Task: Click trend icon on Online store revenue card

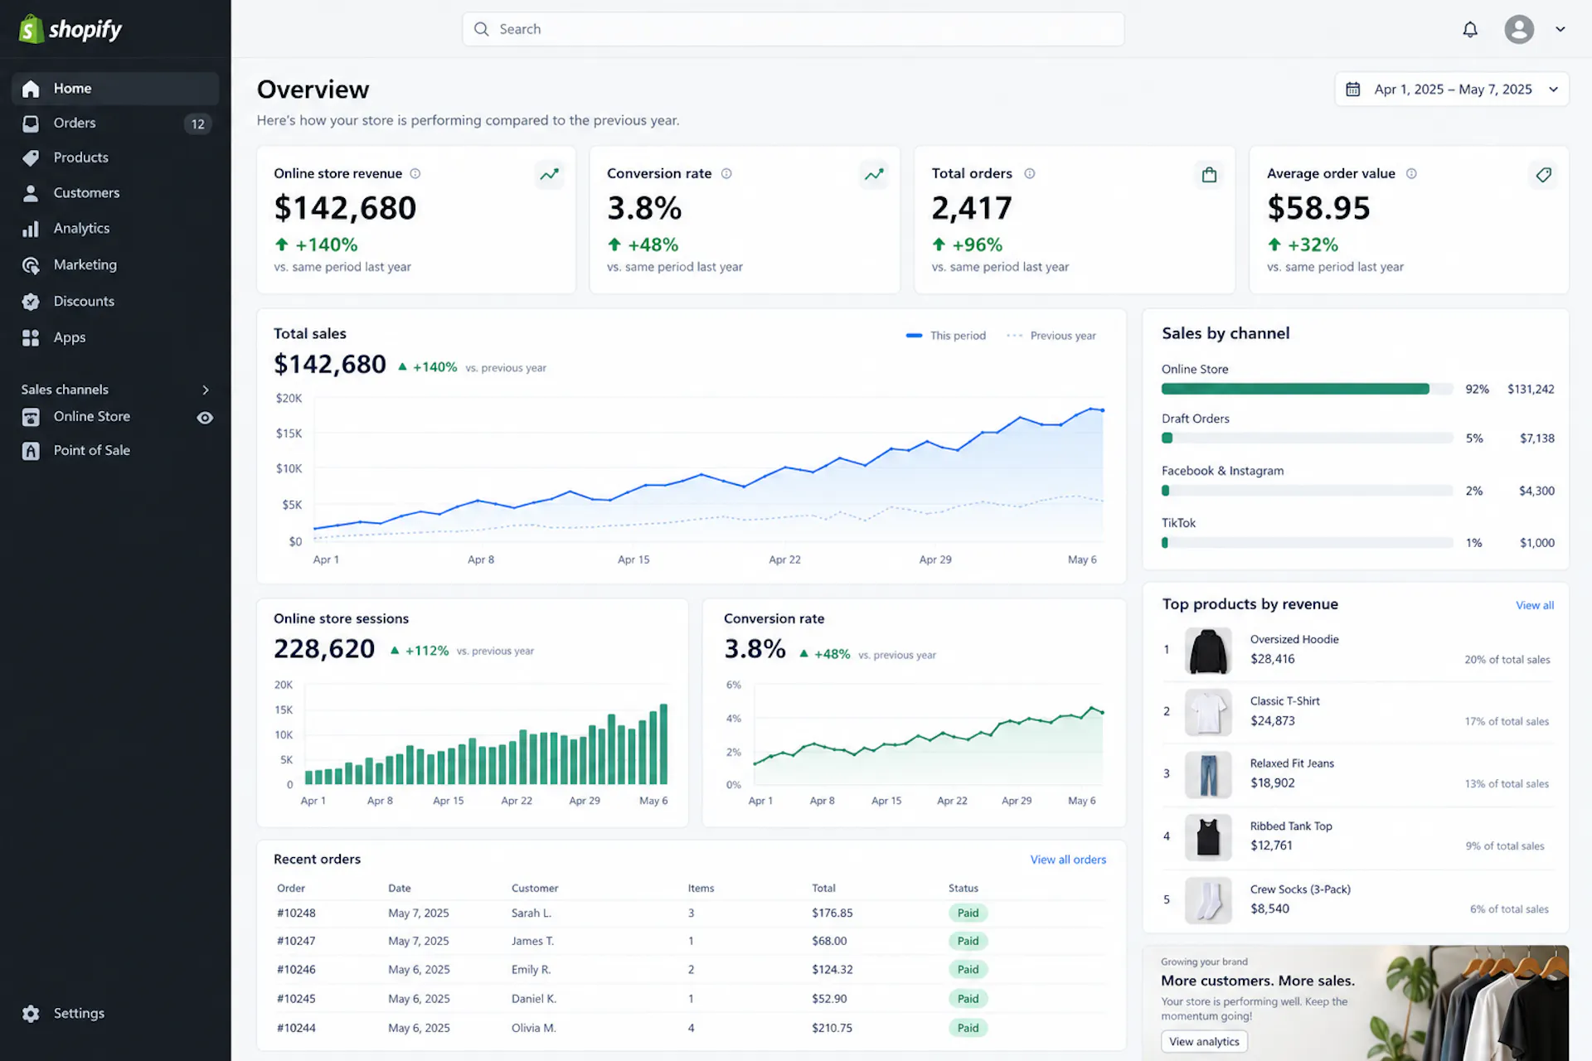Action: [549, 174]
